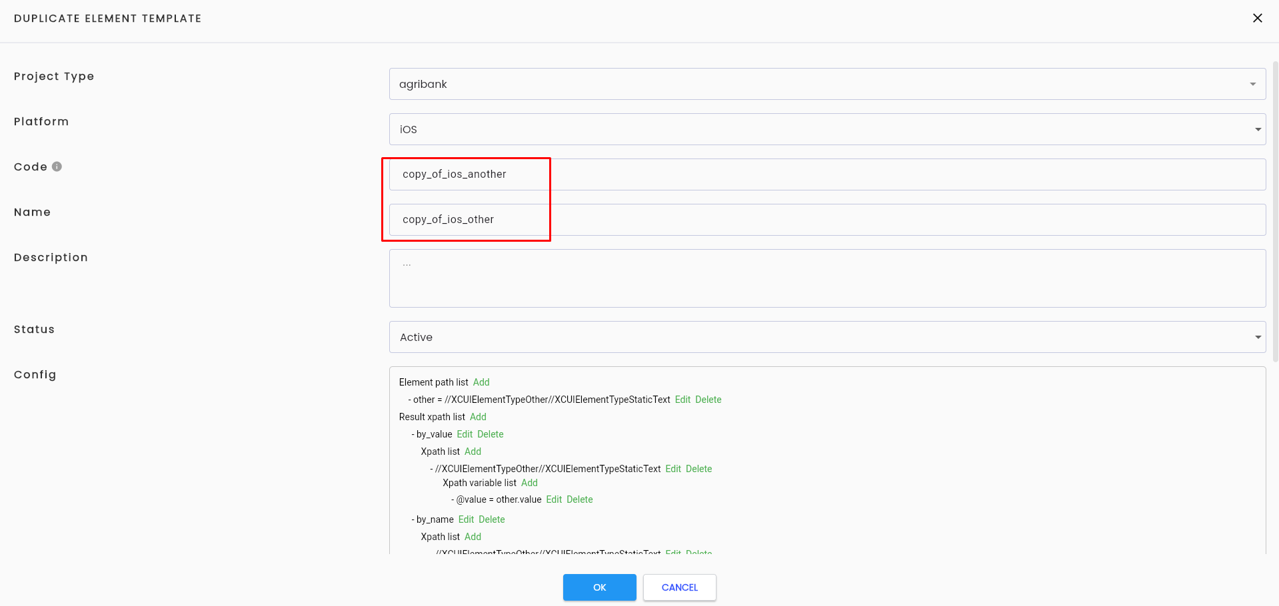Delete the by_value result entry

click(x=490, y=434)
